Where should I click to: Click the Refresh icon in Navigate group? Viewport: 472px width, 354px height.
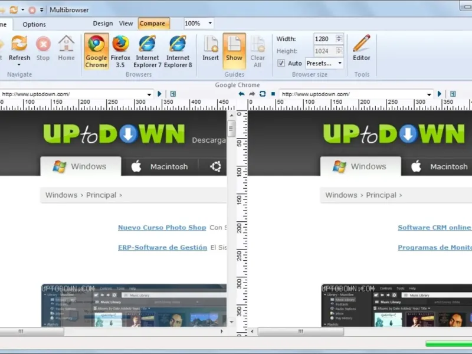(x=19, y=44)
